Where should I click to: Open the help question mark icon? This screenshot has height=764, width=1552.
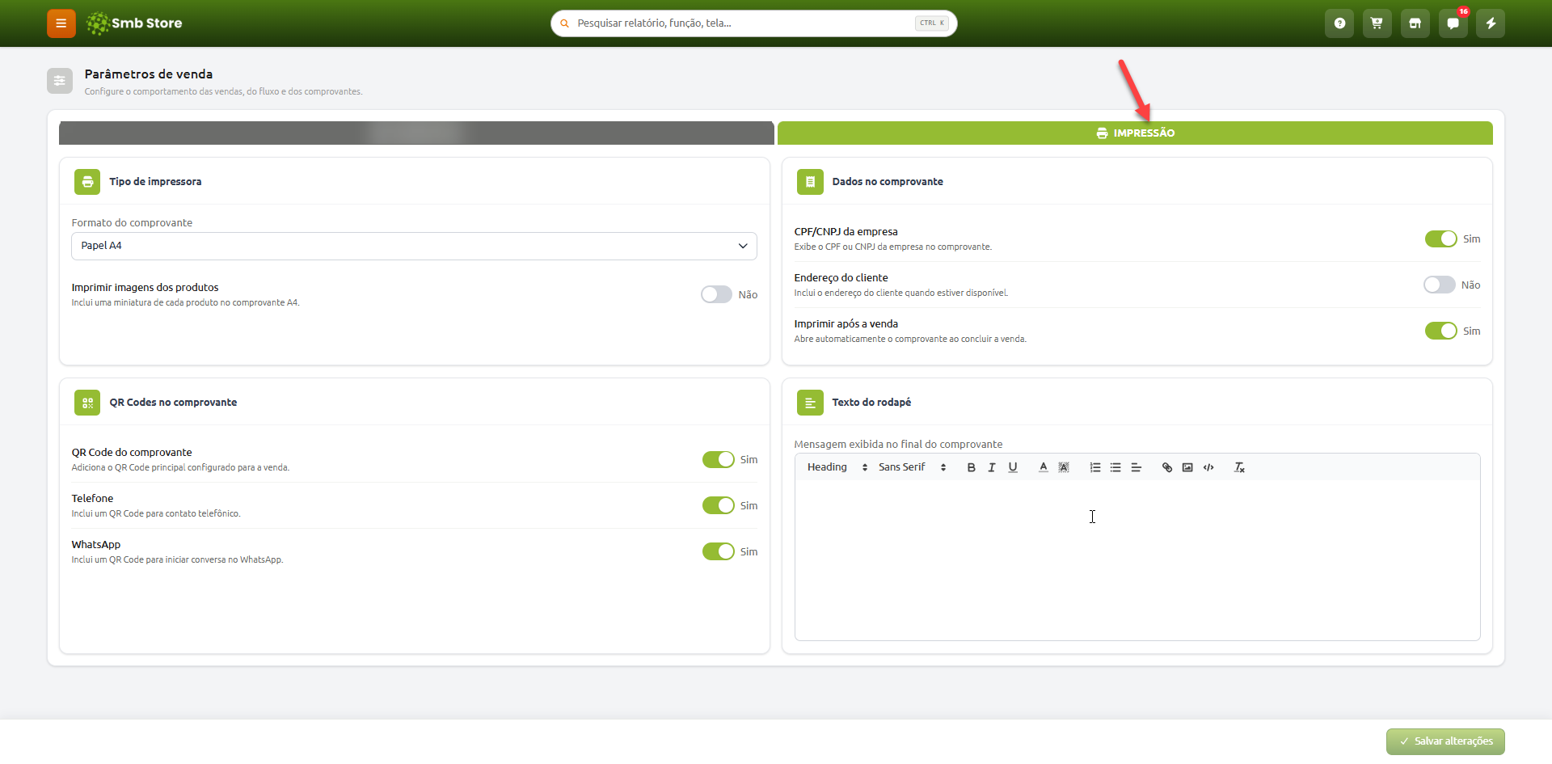pos(1339,23)
